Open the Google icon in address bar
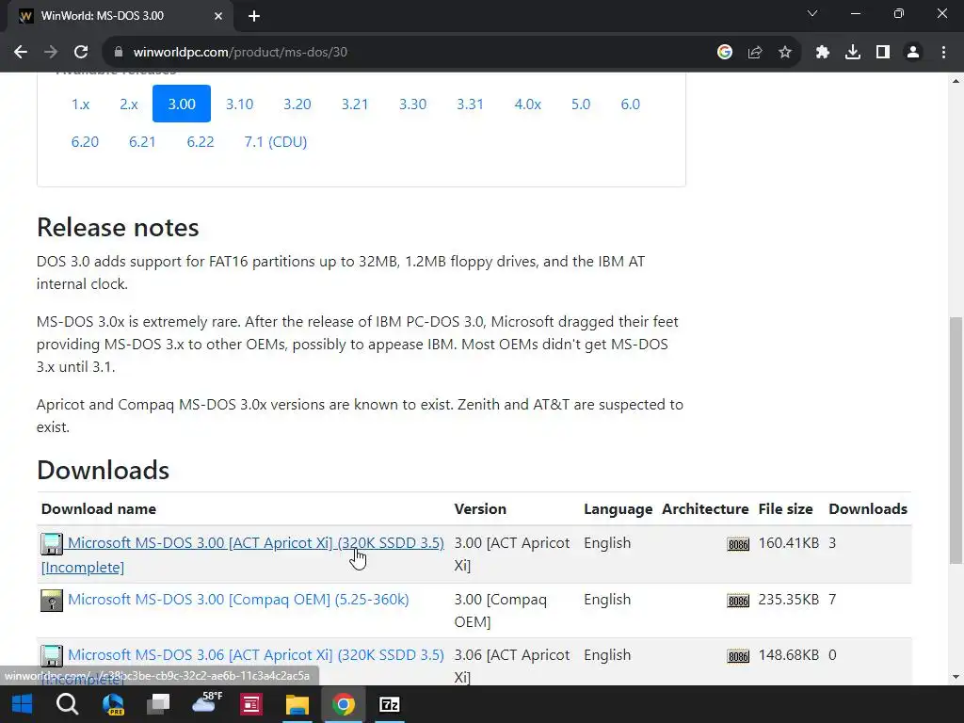This screenshot has width=964, height=723. point(725,53)
